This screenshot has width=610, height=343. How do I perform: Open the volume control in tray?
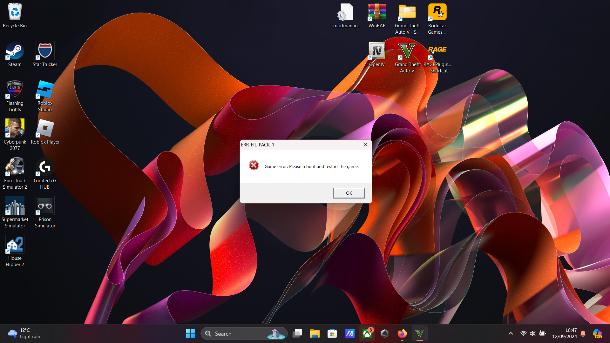pyautogui.click(x=533, y=333)
